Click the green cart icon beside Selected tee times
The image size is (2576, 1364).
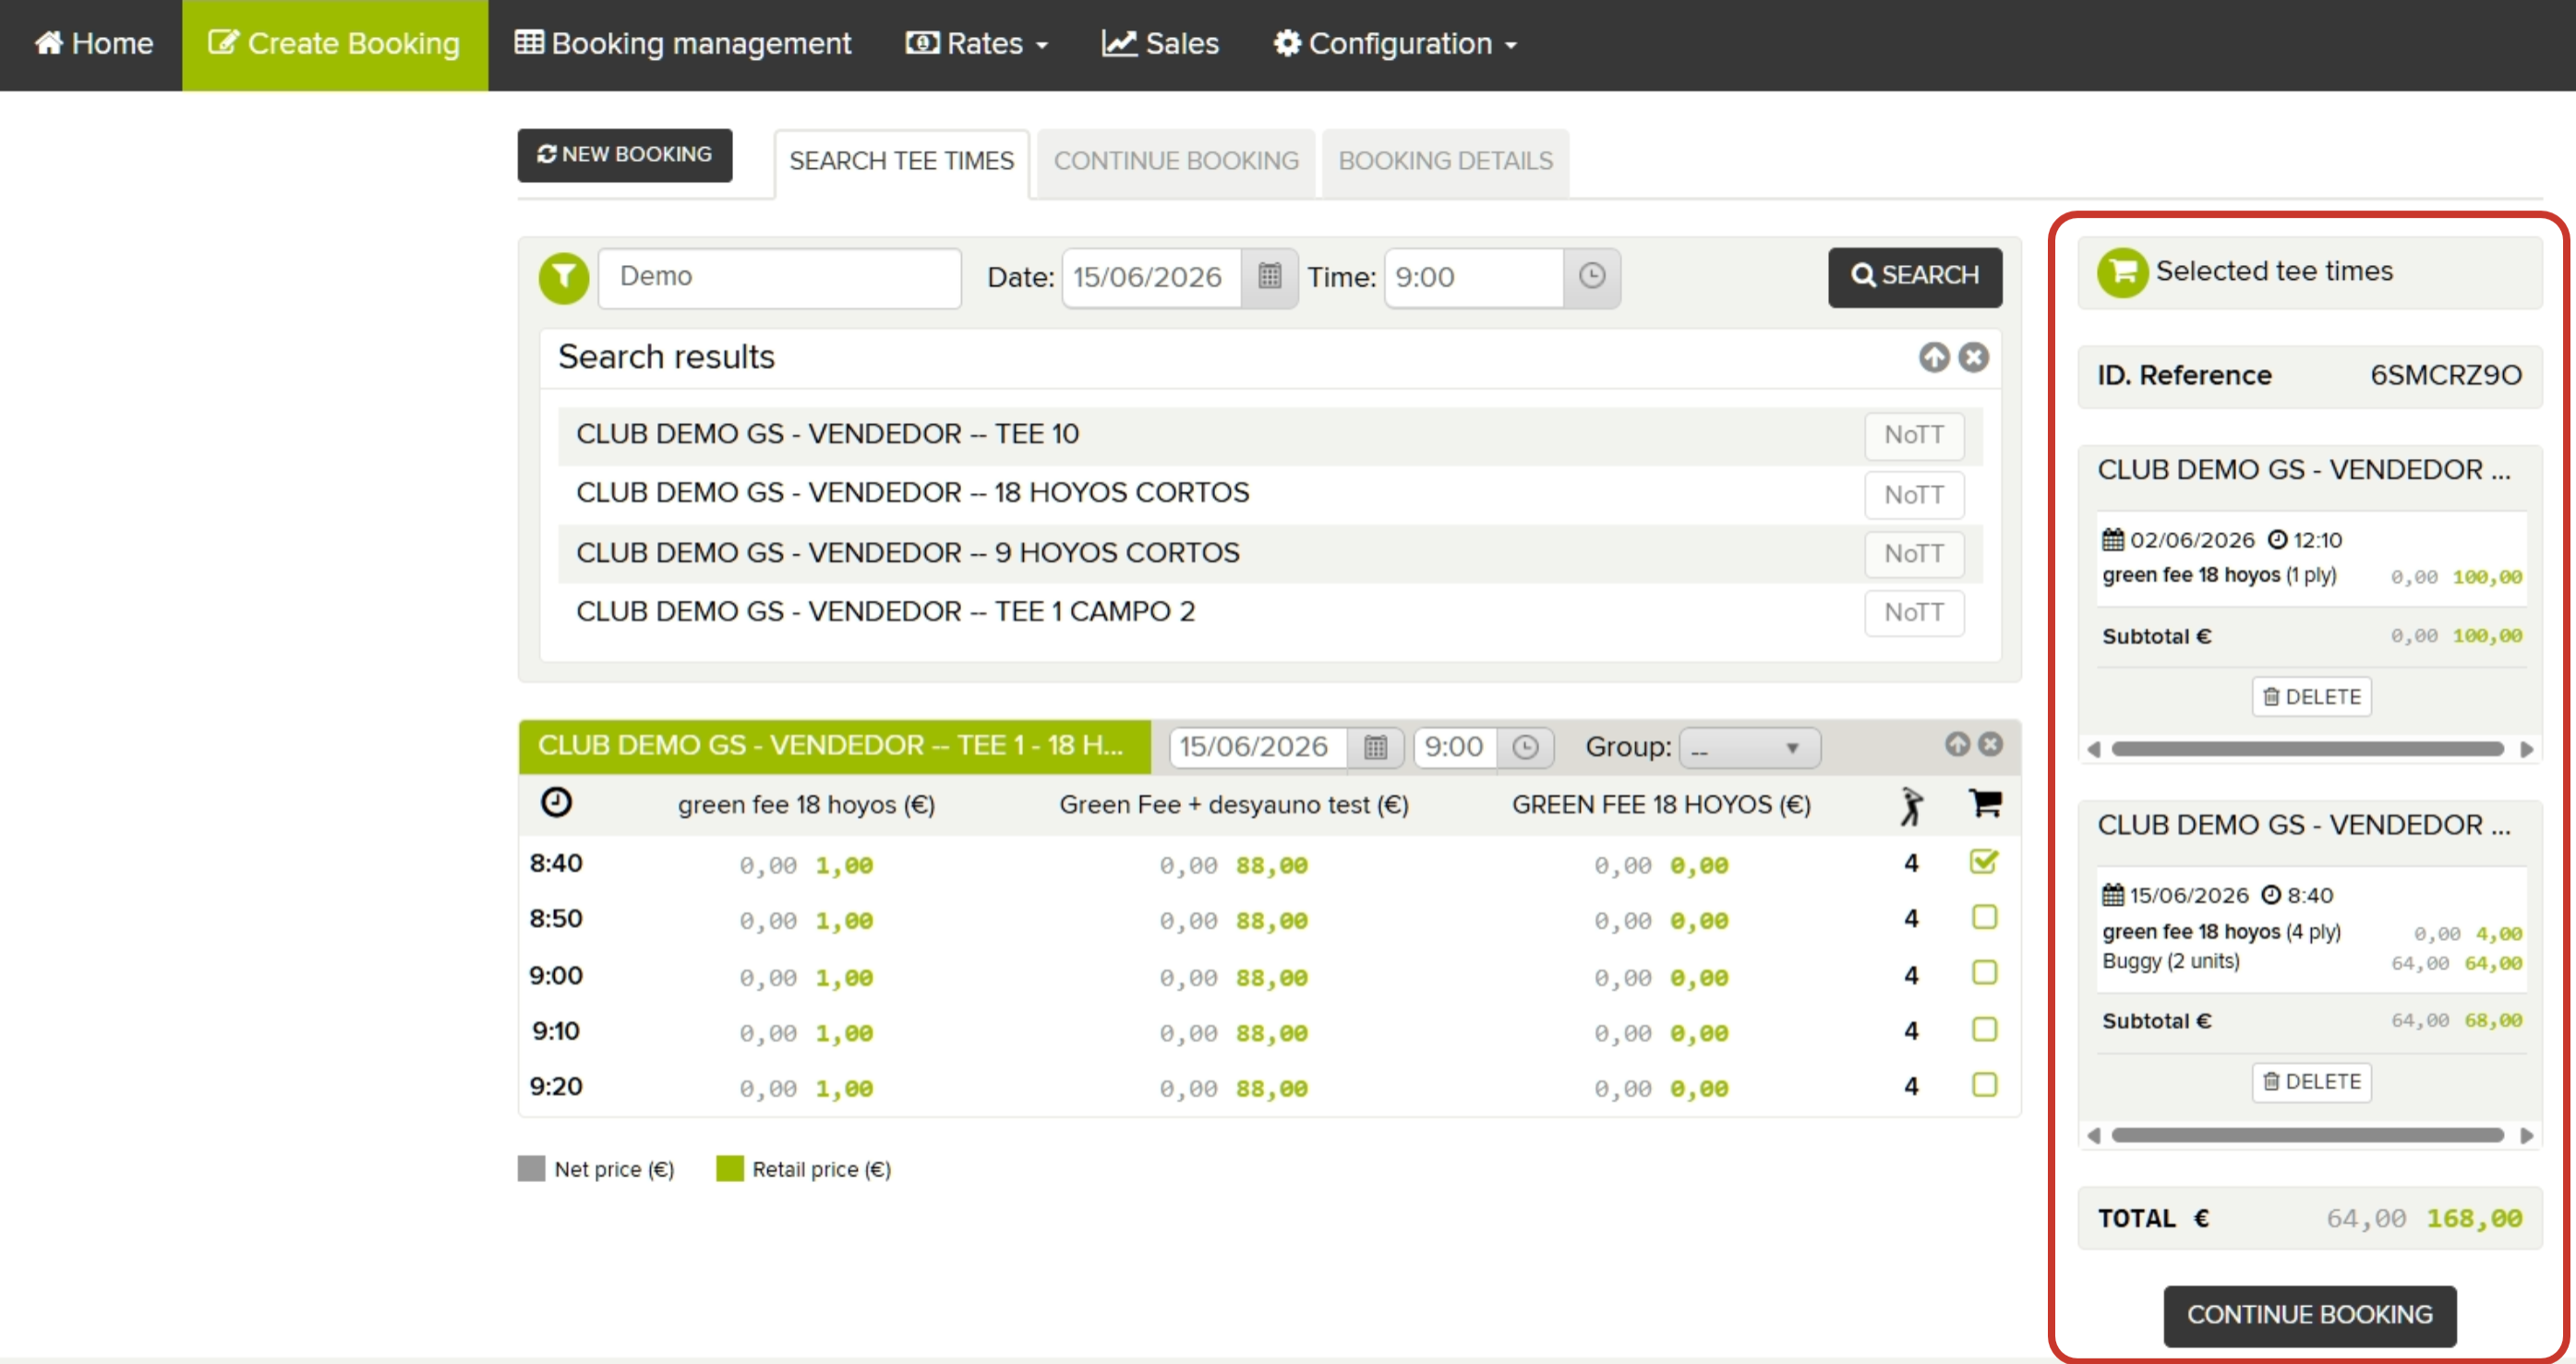(2122, 272)
